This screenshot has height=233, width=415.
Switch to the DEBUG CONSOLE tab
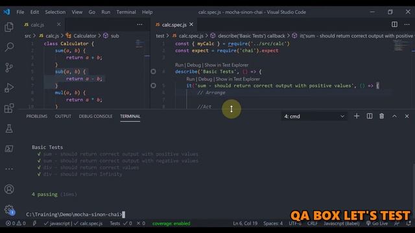click(x=95, y=116)
